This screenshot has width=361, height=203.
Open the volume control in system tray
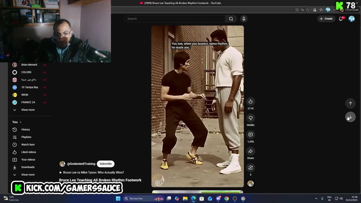(x=341, y=198)
